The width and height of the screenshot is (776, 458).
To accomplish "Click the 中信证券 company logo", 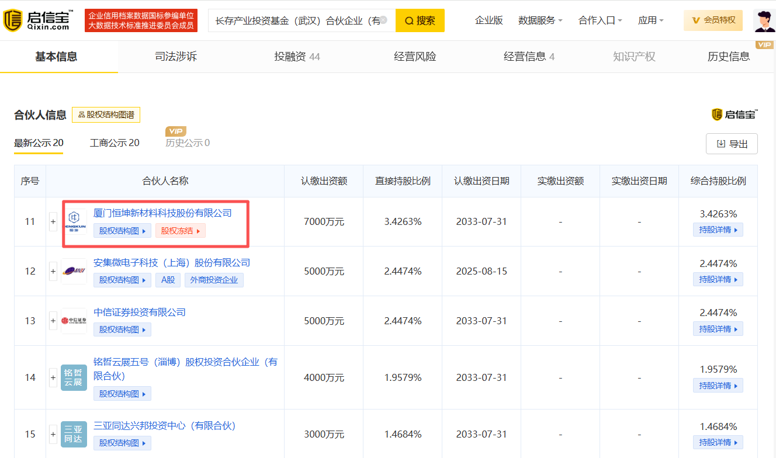I will 74,320.
